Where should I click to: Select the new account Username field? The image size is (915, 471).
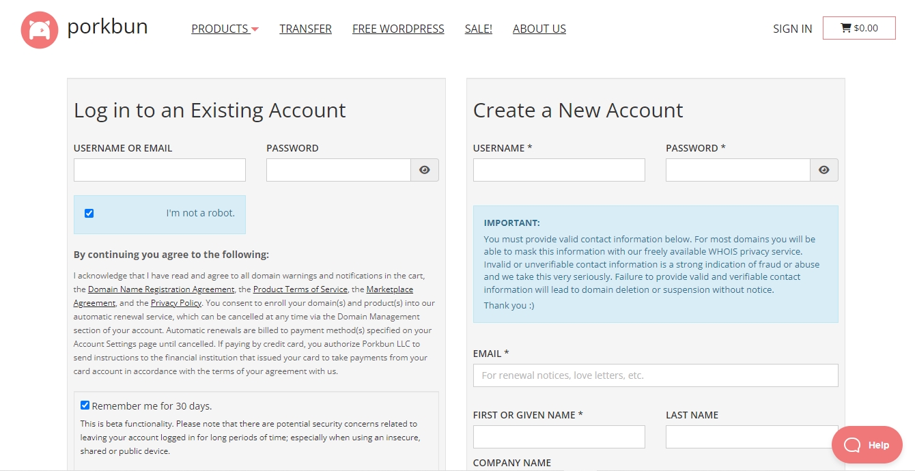pyautogui.click(x=559, y=170)
